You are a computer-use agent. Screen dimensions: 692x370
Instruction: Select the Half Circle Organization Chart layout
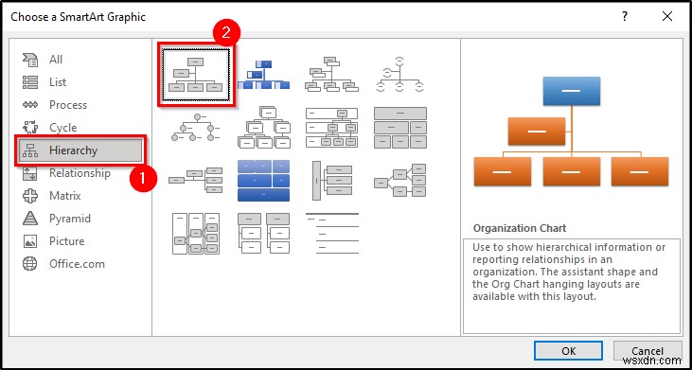click(x=399, y=74)
